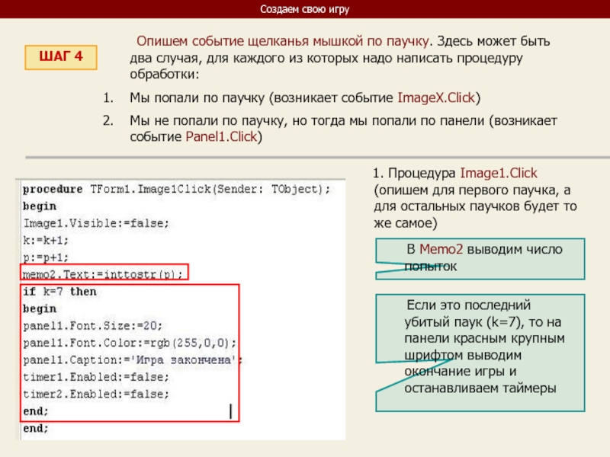The width and height of the screenshot is (610, 457).
Task: Place cursor on Image1.Visible:=false line
Action: pos(97,222)
